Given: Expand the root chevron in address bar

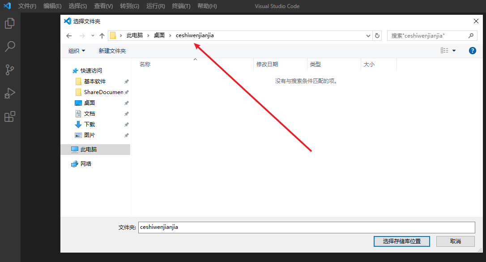Looking at the screenshot, I should coord(121,36).
